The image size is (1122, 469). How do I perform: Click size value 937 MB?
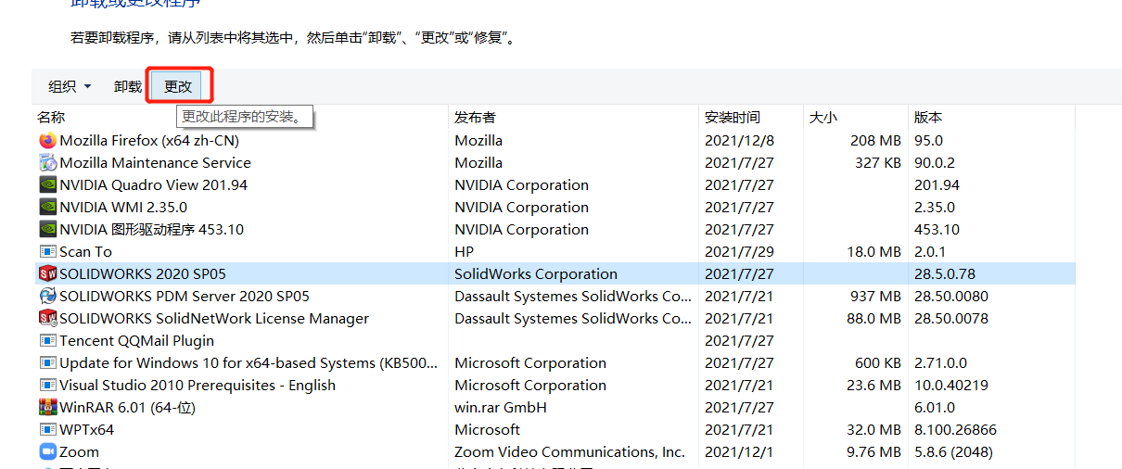tap(875, 297)
